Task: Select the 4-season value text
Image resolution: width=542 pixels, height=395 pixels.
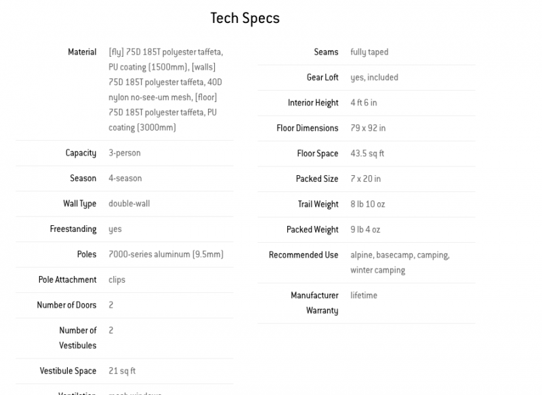Action: click(125, 179)
